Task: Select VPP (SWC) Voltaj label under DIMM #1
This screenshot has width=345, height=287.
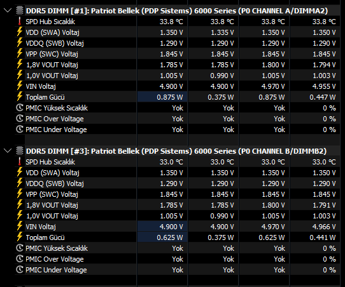Action: [52, 54]
